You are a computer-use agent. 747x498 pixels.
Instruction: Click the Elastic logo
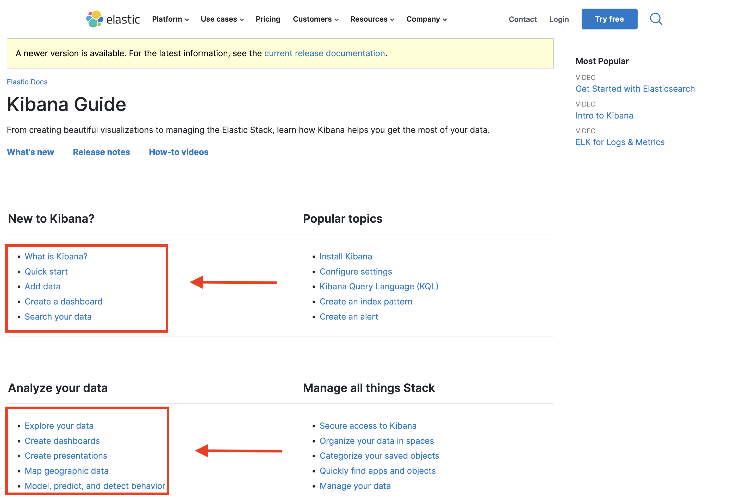point(113,19)
